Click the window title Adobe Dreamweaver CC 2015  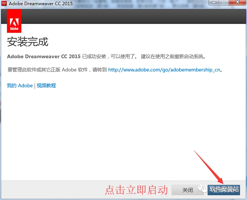[40, 3]
